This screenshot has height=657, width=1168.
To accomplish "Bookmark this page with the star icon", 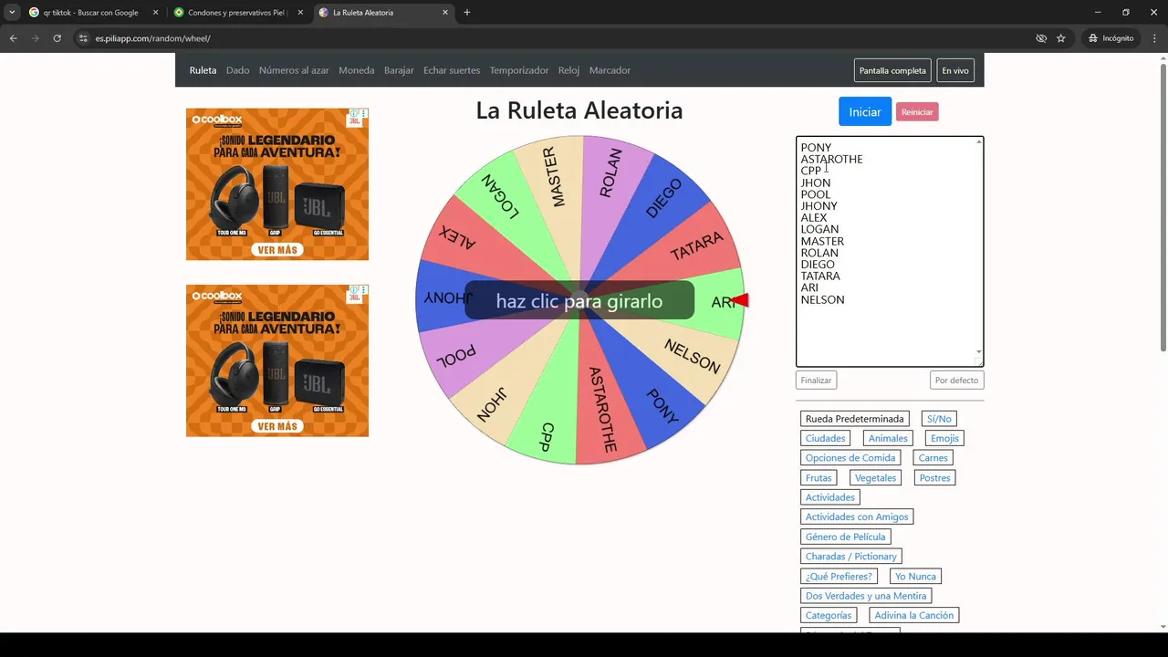I will (x=1061, y=38).
